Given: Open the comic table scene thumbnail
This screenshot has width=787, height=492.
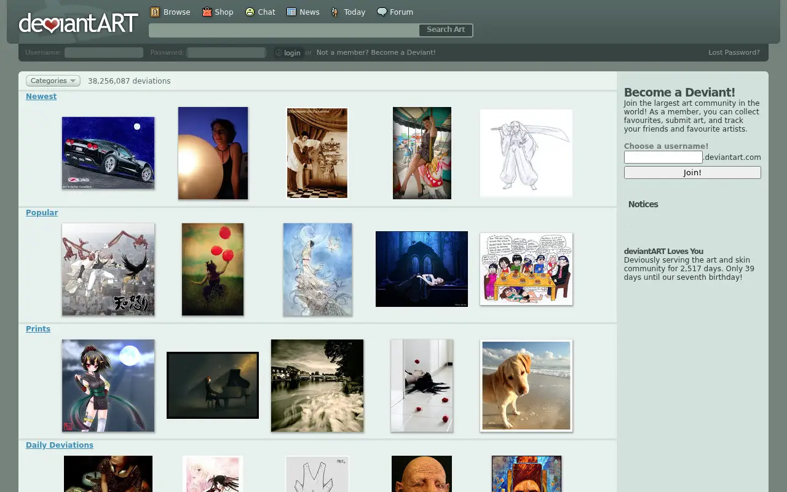Looking at the screenshot, I should point(526,269).
